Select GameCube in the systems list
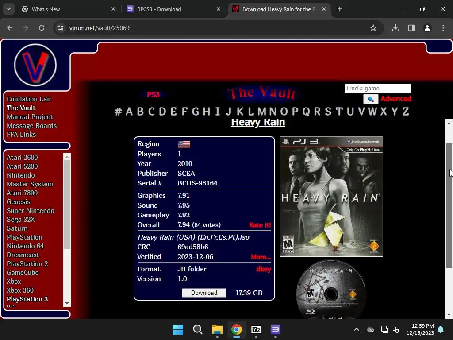Screen dimensions: 453x340 (23, 273)
